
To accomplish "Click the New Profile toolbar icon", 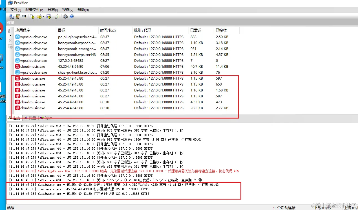I will pyautogui.click(x=32, y=17).
